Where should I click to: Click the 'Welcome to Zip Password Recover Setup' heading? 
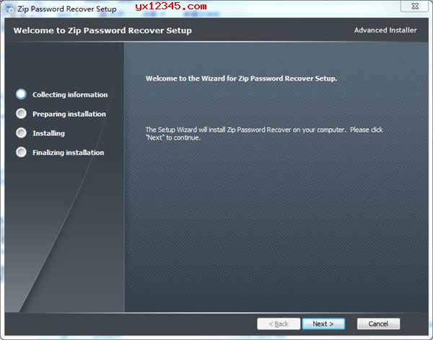point(102,30)
